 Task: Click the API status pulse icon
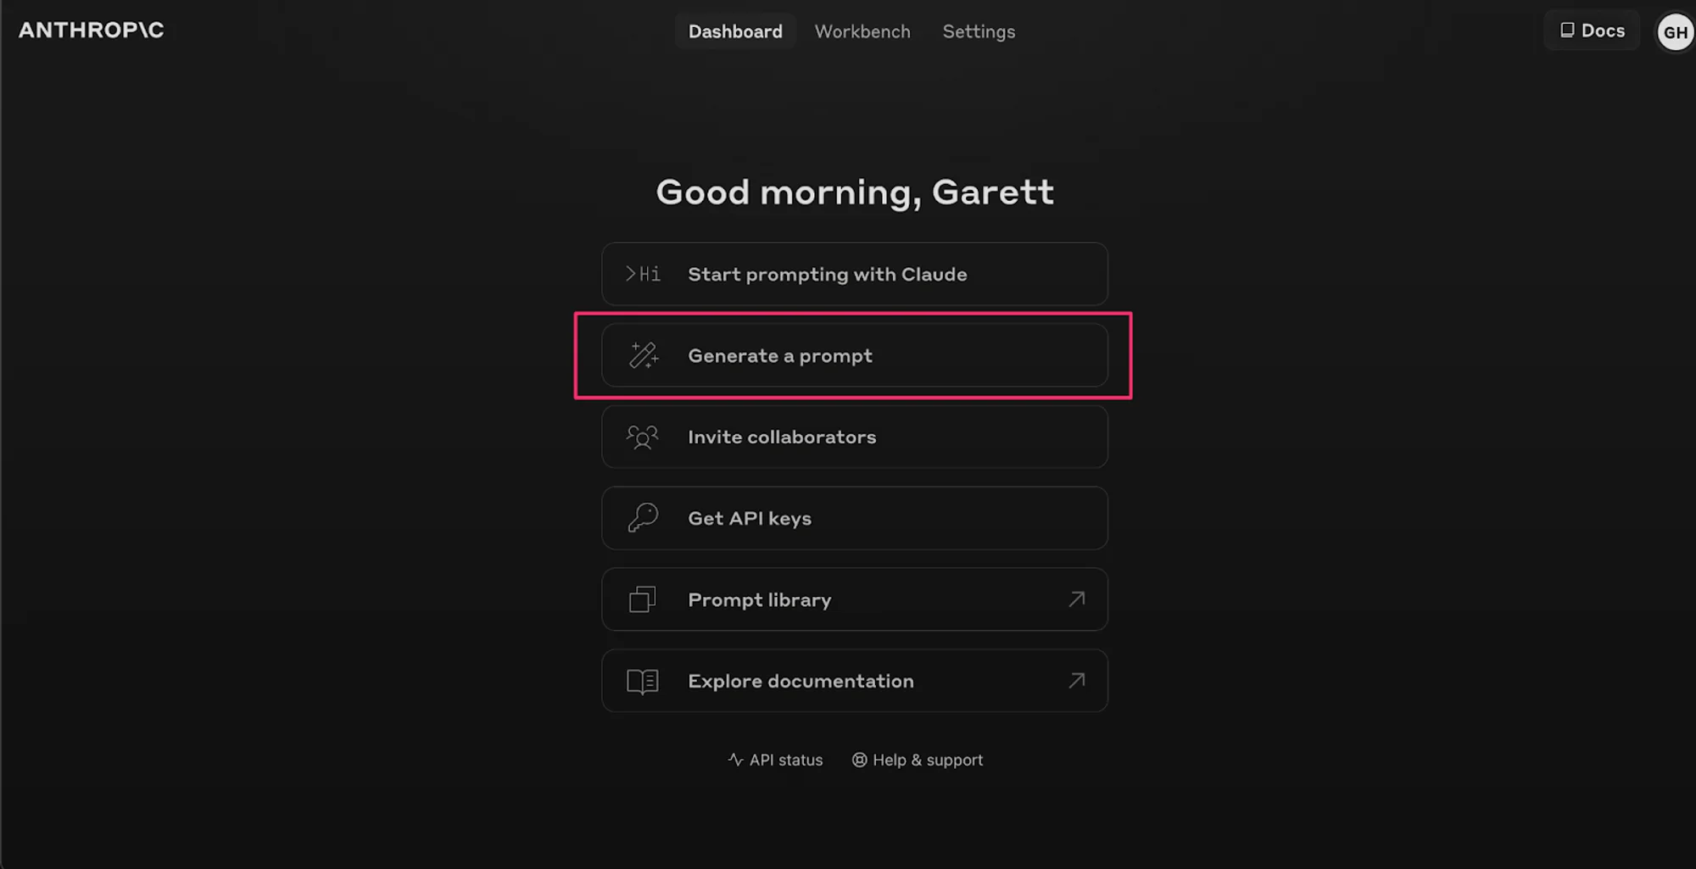[735, 760]
